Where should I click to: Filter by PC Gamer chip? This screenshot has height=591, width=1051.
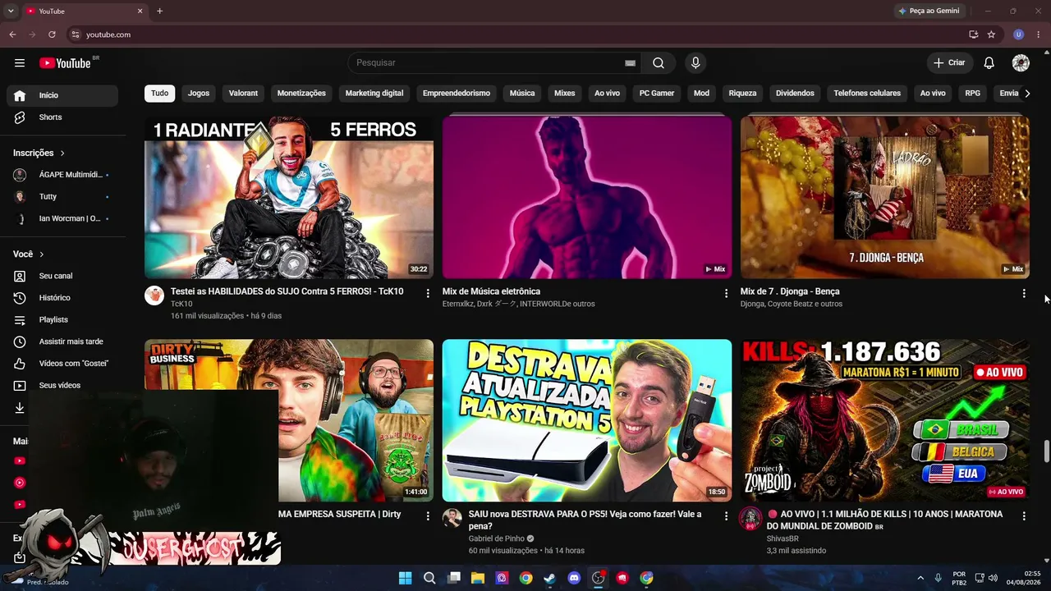click(x=657, y=94)
